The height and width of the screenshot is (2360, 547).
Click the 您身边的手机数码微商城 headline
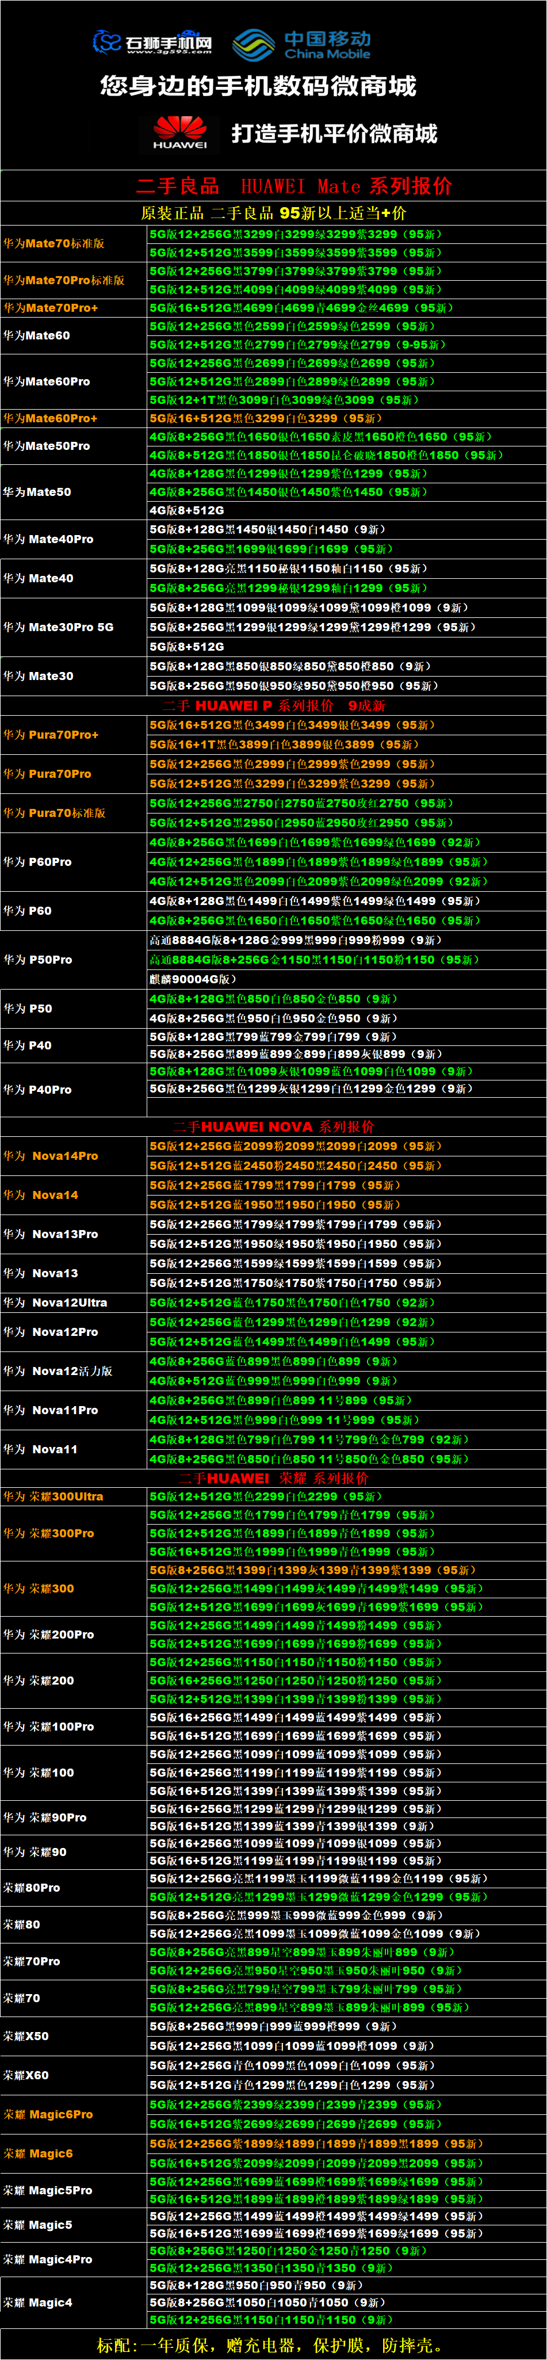click(x=258, y=86)
